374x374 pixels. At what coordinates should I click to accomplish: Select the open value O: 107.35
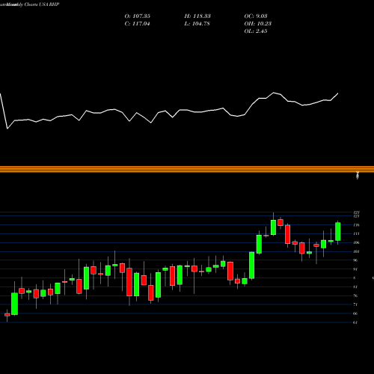click(138, 16)
